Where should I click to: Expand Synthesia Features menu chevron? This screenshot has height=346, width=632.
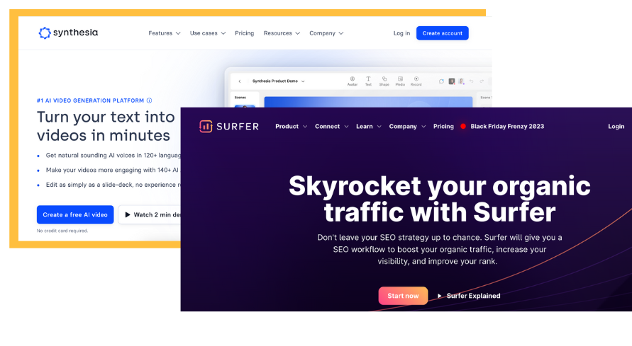pyautogui.click(x=178, y=33)
